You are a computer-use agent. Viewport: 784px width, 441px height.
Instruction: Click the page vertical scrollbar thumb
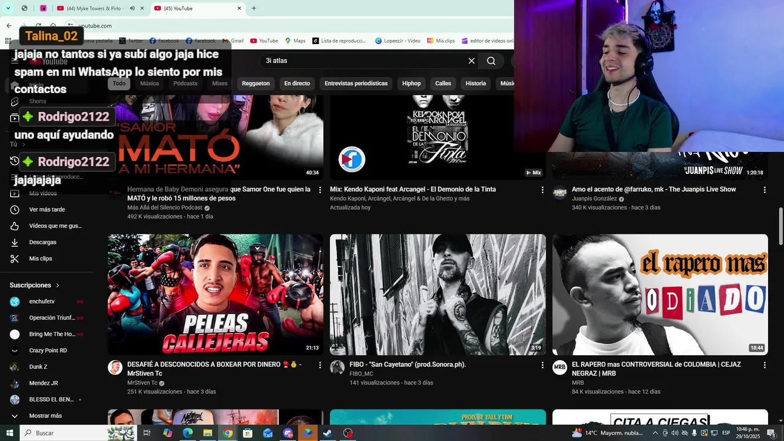(x=781, y=226)
